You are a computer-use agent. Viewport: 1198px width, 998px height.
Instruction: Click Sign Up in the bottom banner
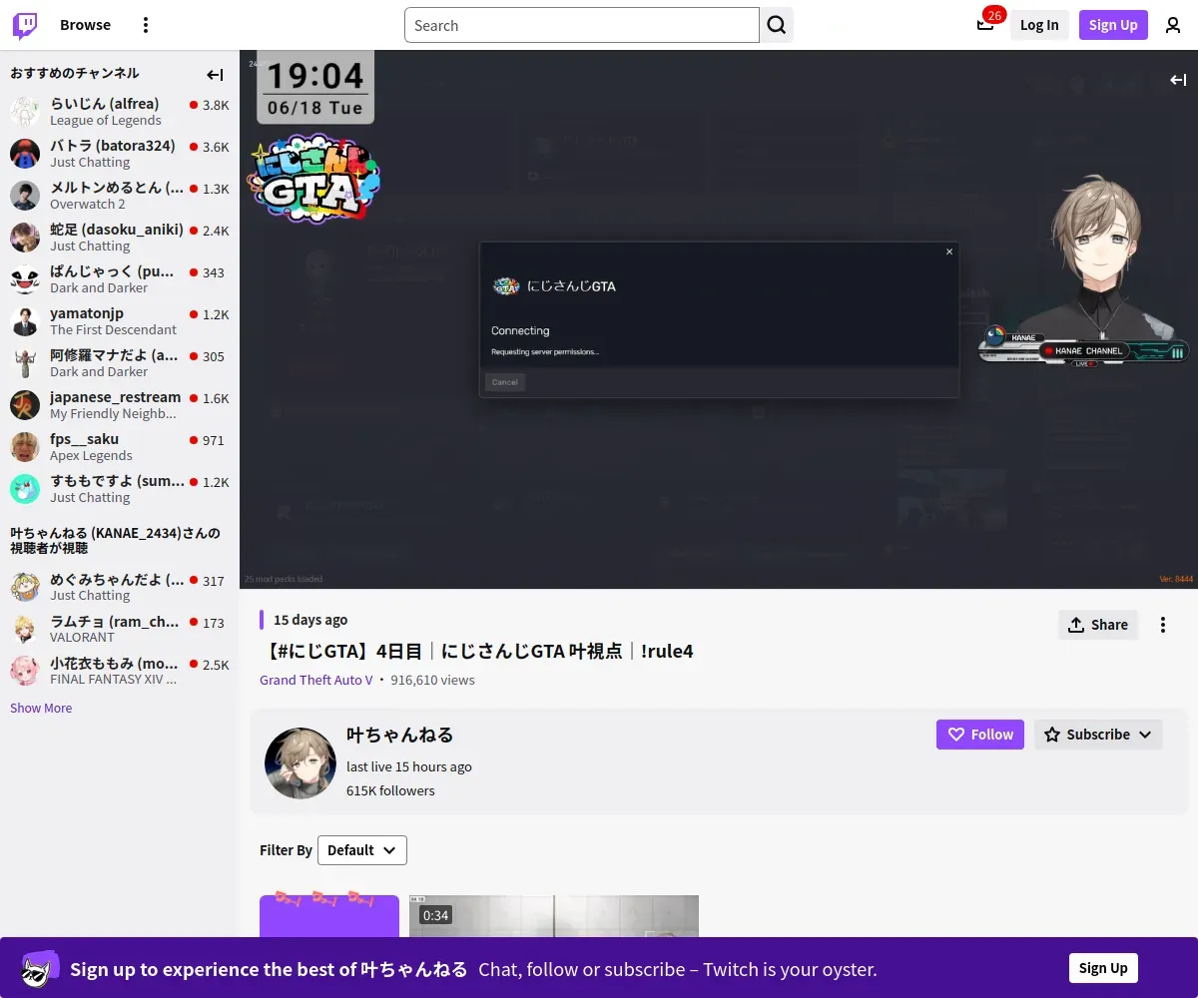click(1103, 968)
